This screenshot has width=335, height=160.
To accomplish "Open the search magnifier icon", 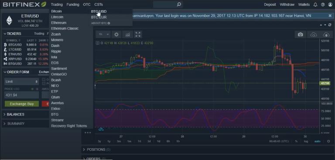I will (x=179, y=4).
